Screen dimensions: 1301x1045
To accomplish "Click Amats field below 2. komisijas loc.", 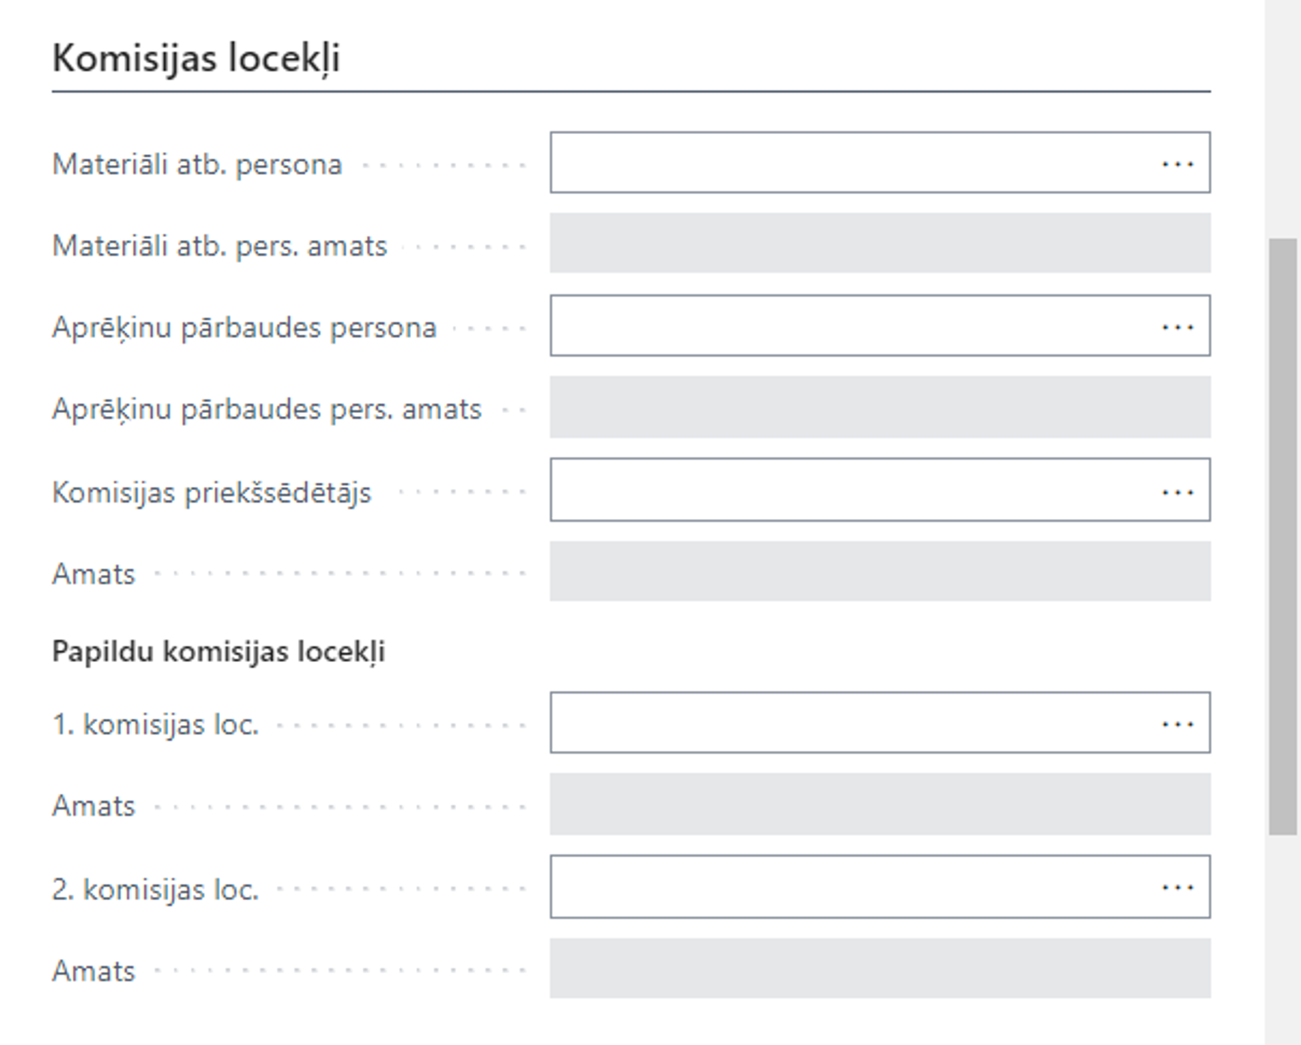I will (x=879, y=968).
